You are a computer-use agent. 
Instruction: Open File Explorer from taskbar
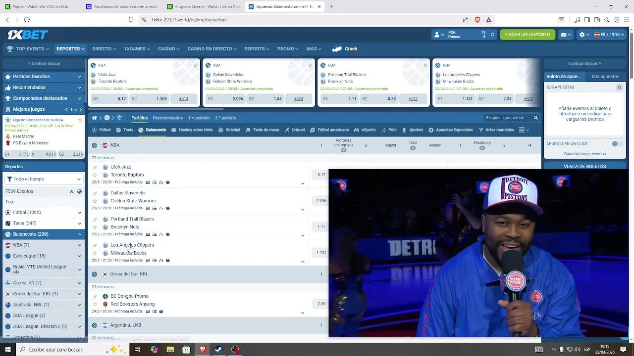click(x=170, y=350)
